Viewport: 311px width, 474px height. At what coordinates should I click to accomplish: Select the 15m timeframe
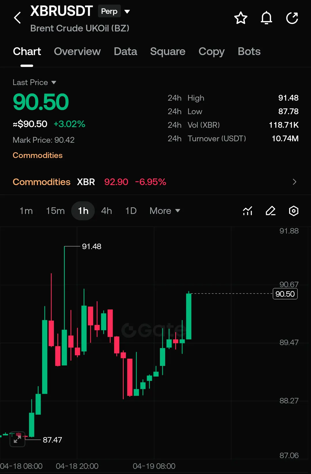55,211
